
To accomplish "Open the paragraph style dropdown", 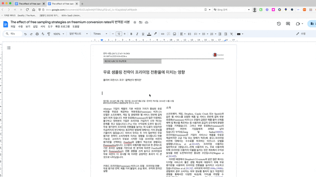I will pos(78,34).
